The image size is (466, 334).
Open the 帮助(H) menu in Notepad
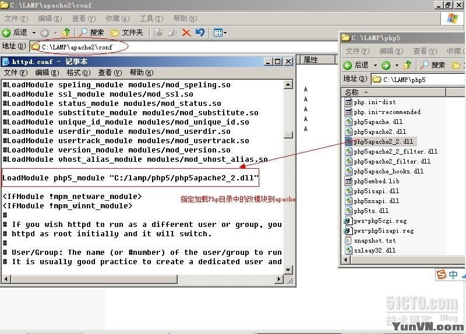142,72
